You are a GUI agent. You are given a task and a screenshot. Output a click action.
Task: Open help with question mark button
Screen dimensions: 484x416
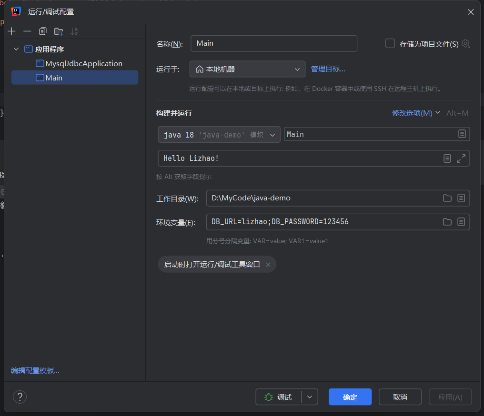[x=20, y=397]
